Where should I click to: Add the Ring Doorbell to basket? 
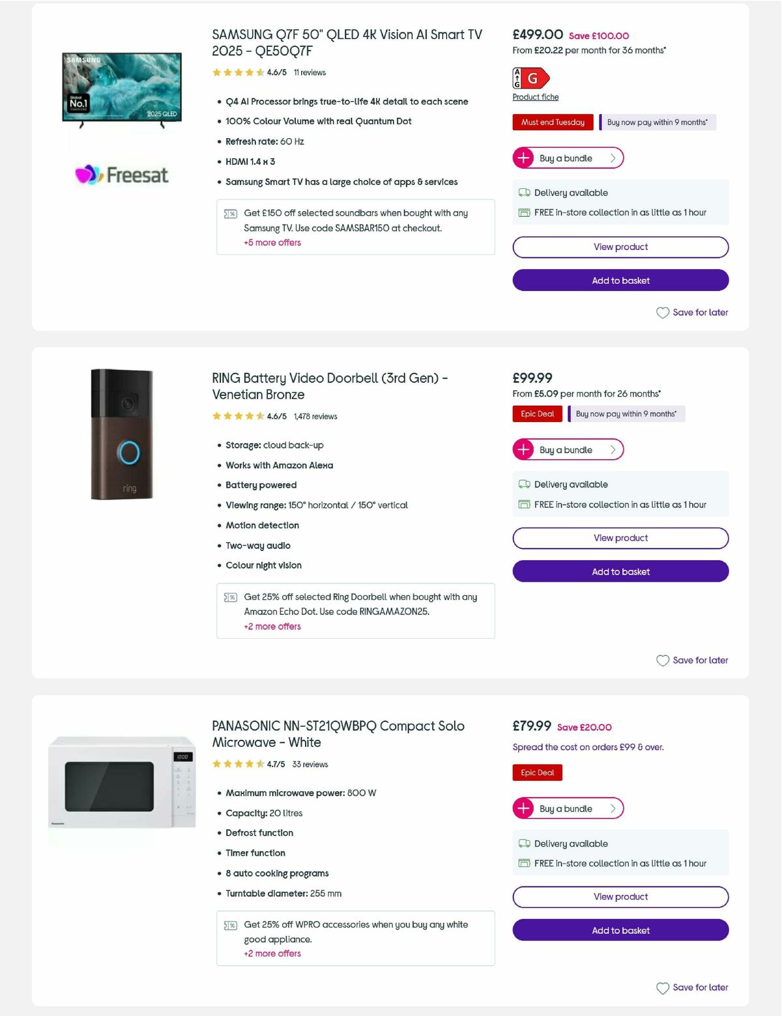point(620,571)
